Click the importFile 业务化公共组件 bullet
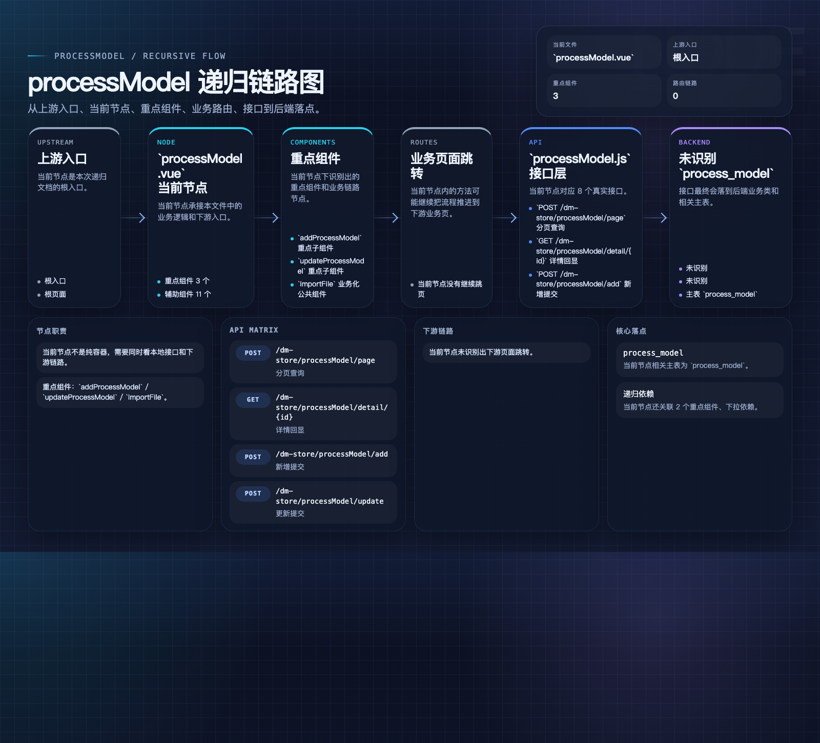This screenshot has height=743, width=820. [x=328, y=289]
